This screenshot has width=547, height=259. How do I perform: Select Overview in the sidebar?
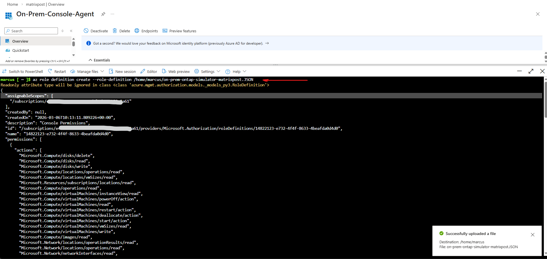20,41
